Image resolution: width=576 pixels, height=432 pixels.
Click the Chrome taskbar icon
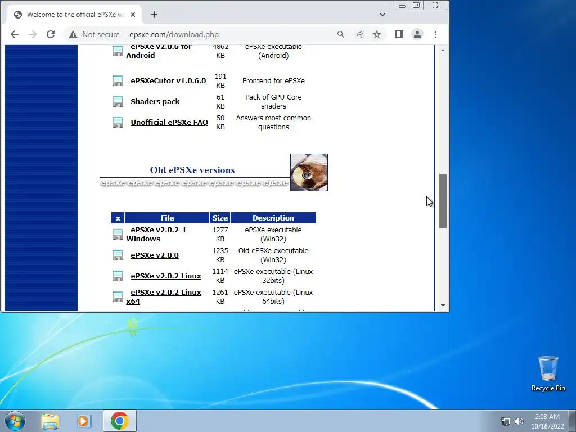(120, 421)
